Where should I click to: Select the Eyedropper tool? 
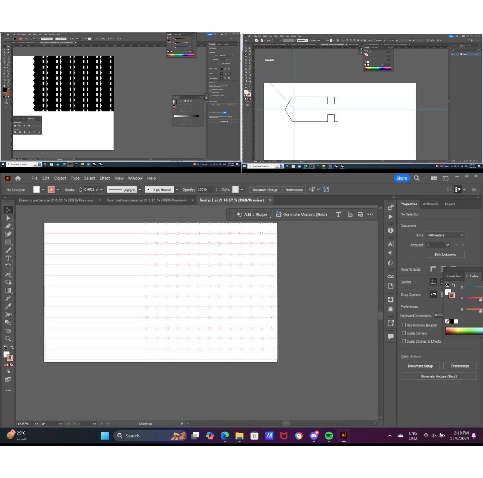click(8, 306)
